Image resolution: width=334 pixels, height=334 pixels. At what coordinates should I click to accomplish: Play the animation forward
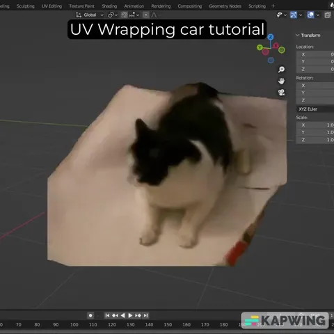[x=130, y=315]
